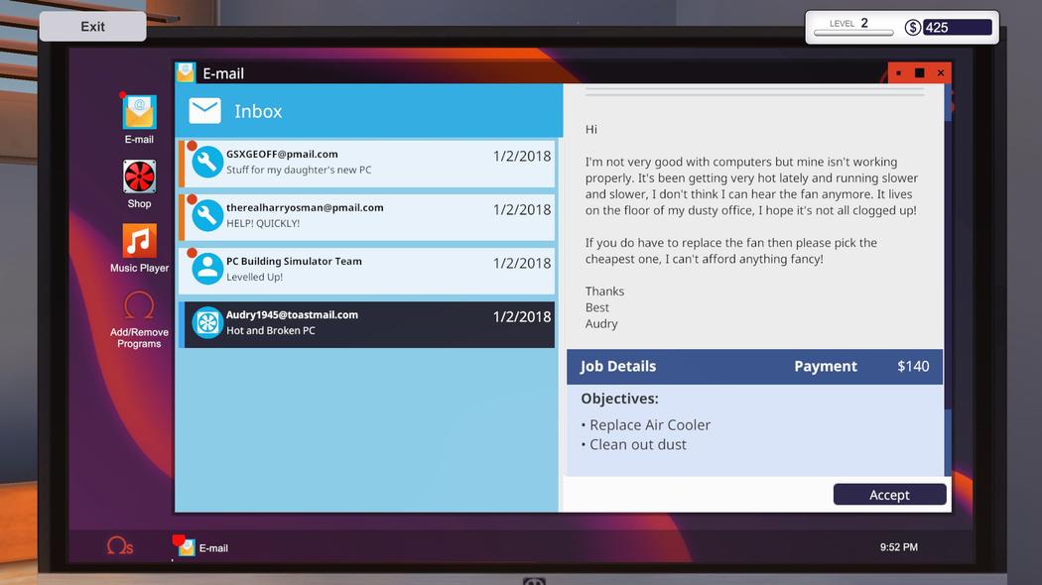Click the wrench icon on therealharryosman email
Viewport: 1042px width, 585px height.
coord(207,216)
